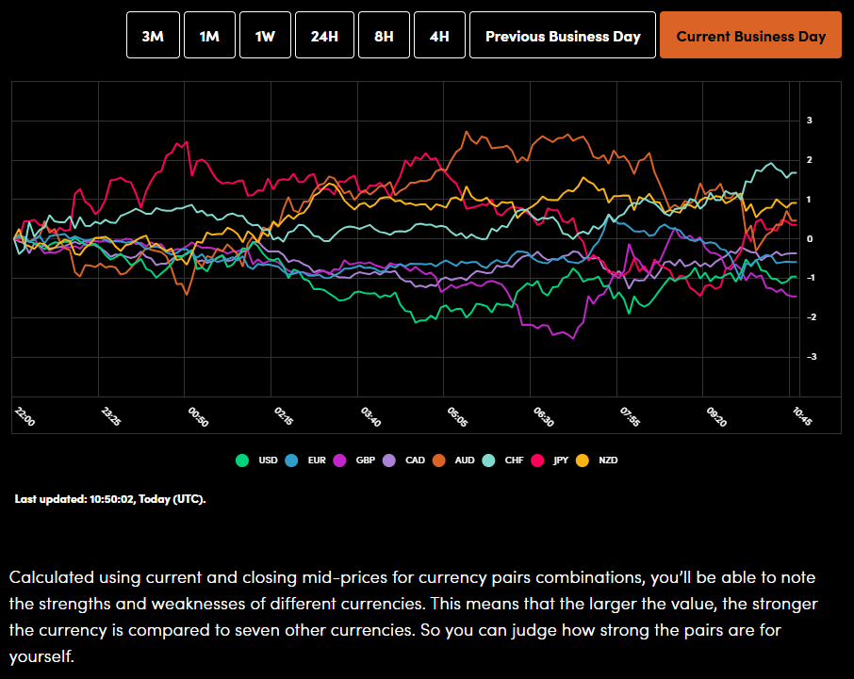
Task: Switch to the 1M view
Action: click(x=209, y=35)
